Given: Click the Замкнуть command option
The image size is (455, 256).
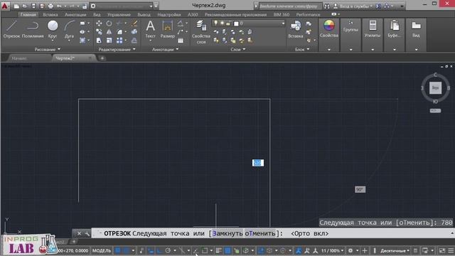Looking at the screenshot, I should [227, 233].
